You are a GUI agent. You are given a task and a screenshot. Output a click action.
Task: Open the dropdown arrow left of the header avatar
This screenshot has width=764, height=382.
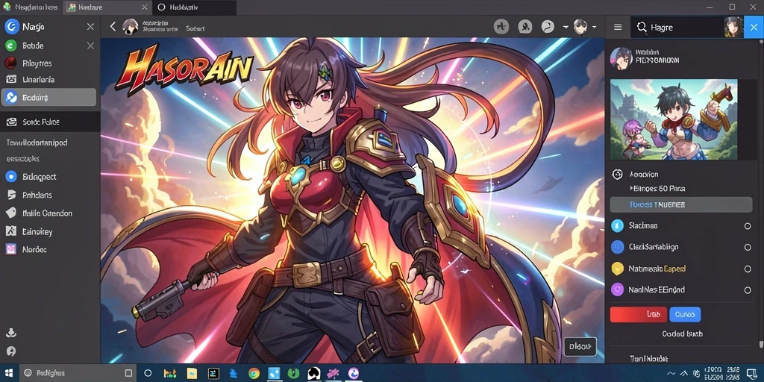(566, 28)
